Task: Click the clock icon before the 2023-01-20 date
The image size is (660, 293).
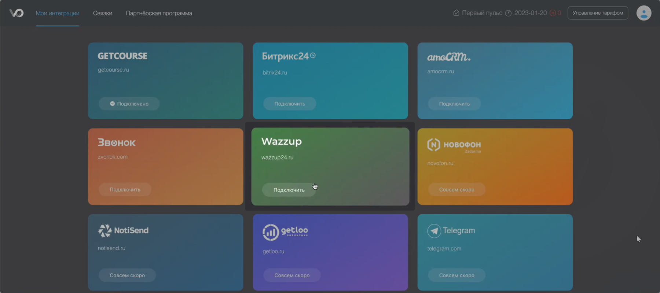Action: coord(508,13)
